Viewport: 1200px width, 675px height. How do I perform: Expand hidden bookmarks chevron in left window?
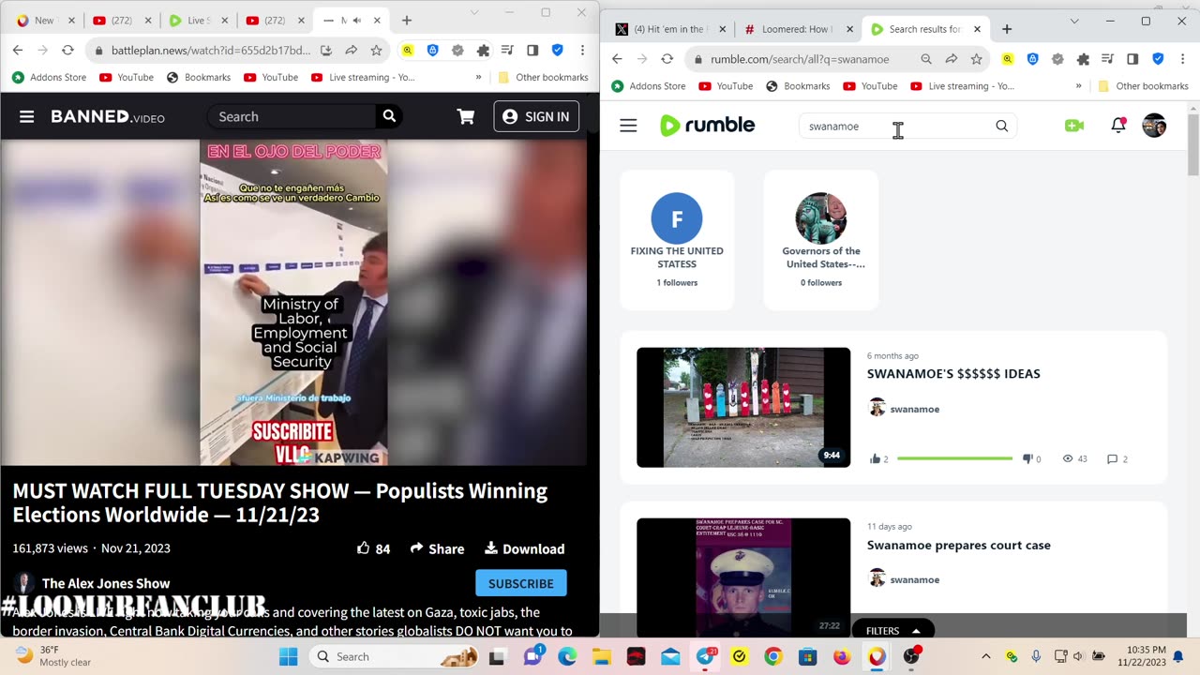[x=478, y=77]
